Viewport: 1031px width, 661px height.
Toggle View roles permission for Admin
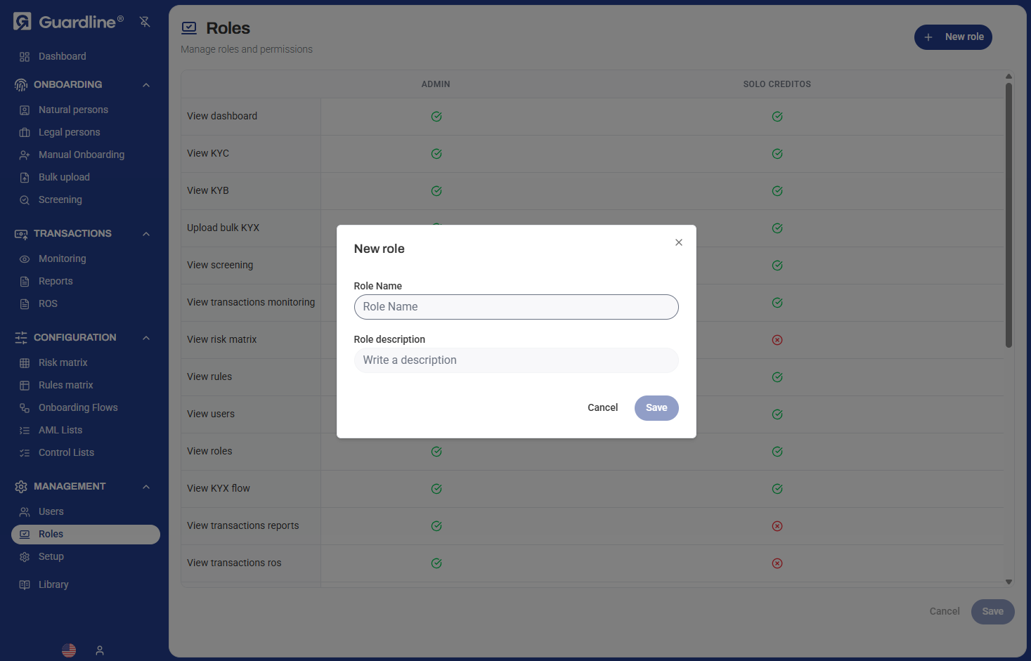click(436, 452)
